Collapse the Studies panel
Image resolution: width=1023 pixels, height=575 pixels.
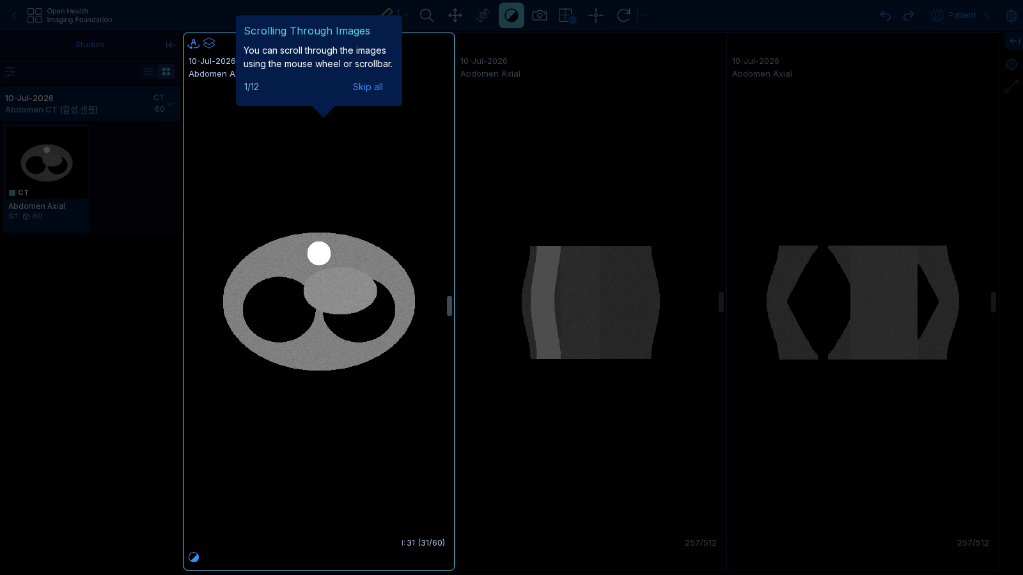tap(171, 45)
